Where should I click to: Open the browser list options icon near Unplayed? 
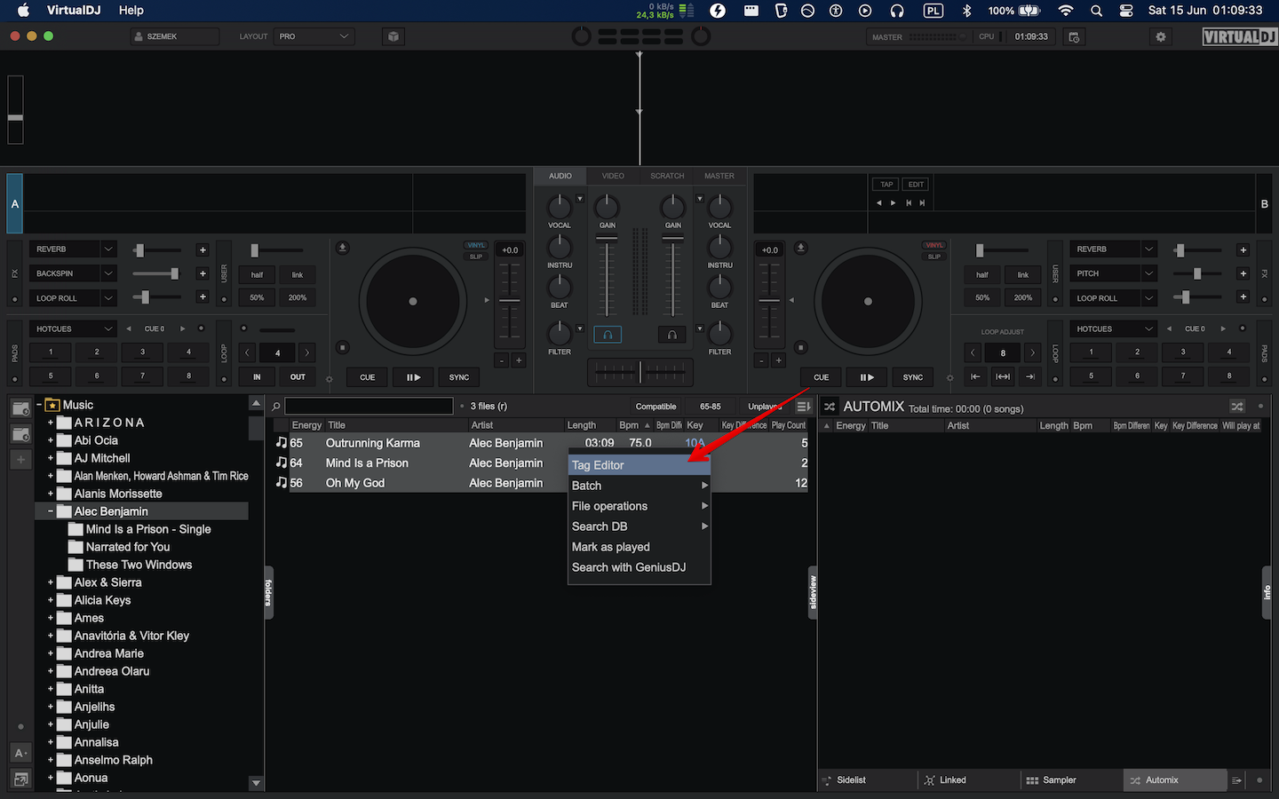click(x=804, y=407)
